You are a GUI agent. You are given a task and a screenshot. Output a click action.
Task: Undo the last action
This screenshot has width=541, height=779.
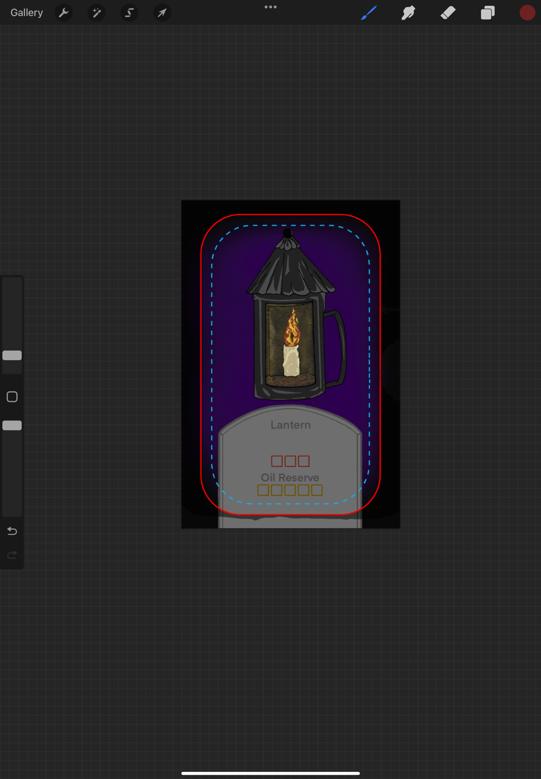(x=12, y=531)
